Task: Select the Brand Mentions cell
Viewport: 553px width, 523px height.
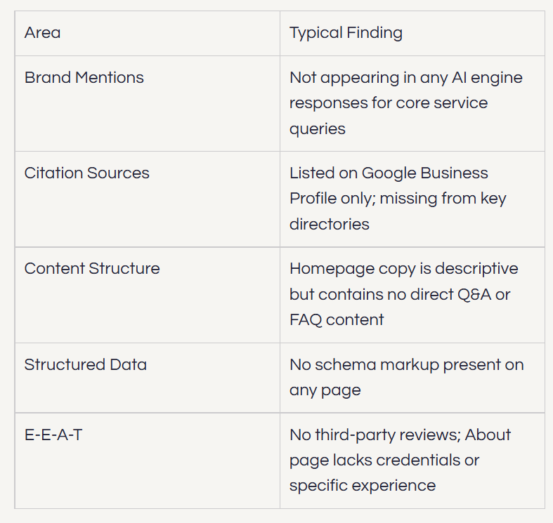Action: pos(148,104)
